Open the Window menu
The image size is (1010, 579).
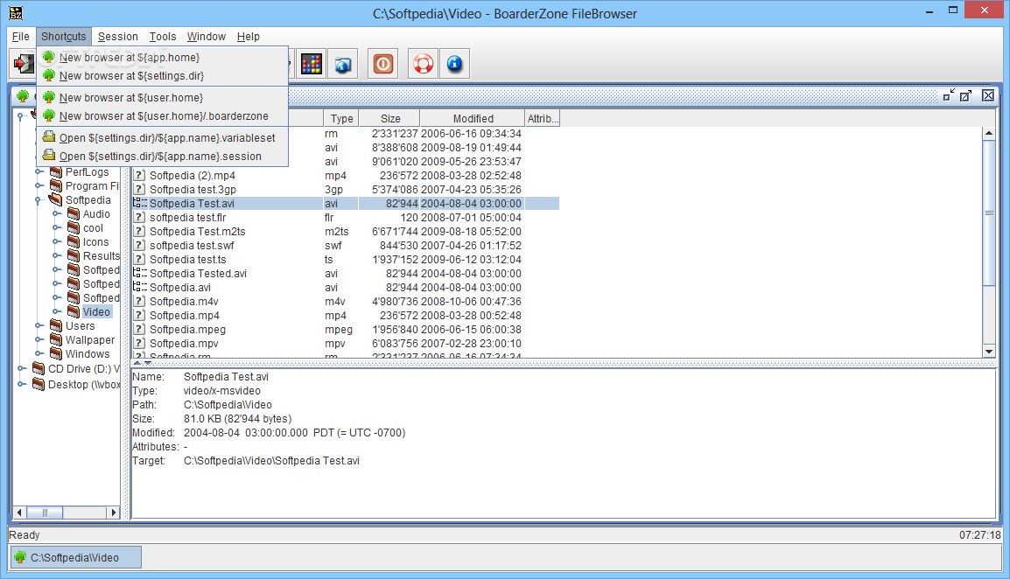pyautogui.click(x=207, y=37)
